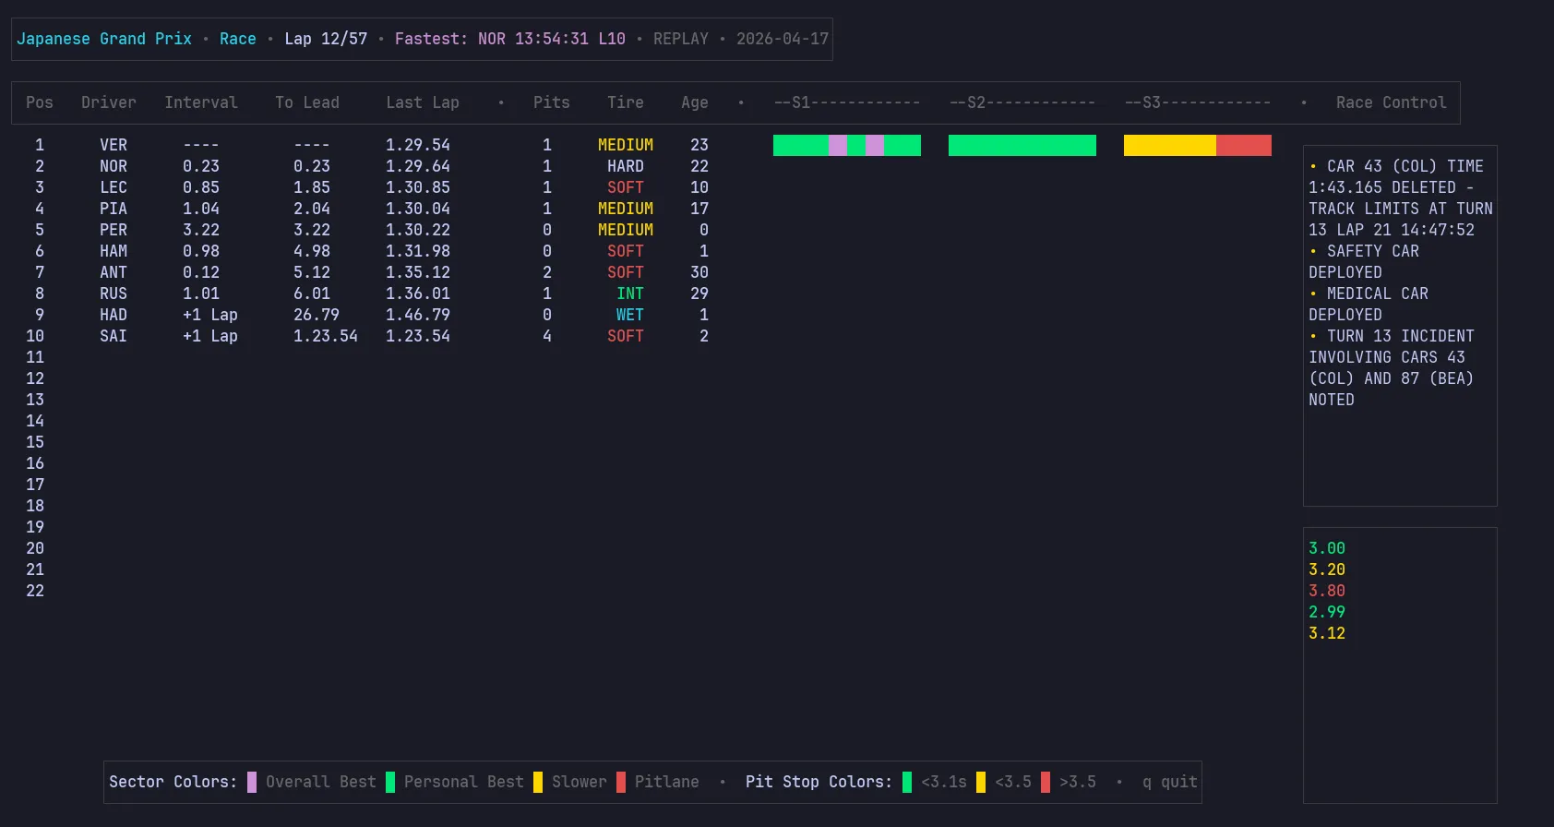Click the green <3.1s pit stop swatch
The image size is (1554, 827).
point(907,782)
